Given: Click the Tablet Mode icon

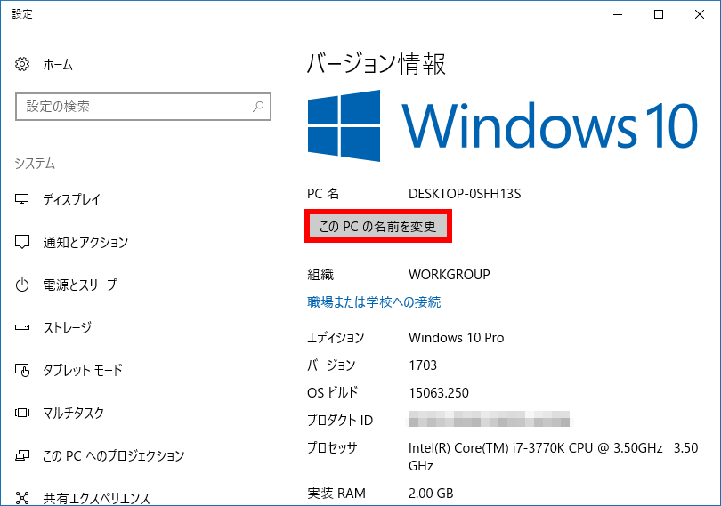Looking at the screenshot, I should [x=22, y=370].
